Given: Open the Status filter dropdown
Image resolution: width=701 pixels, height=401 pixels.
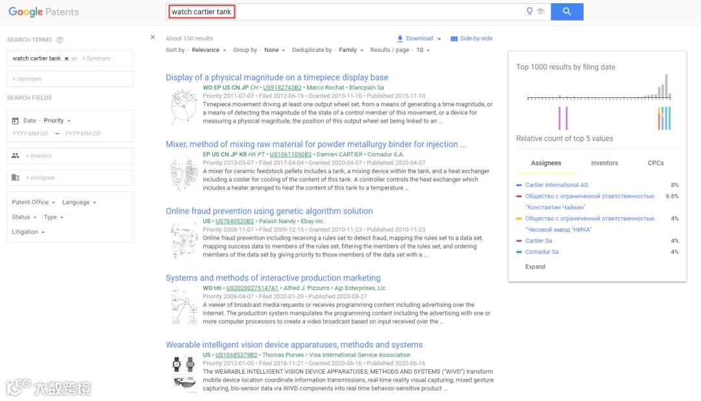Looking at the screenshot, I should pos(24,217).
